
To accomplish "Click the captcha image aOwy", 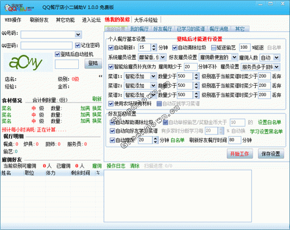I will click(x=28, y=63).
